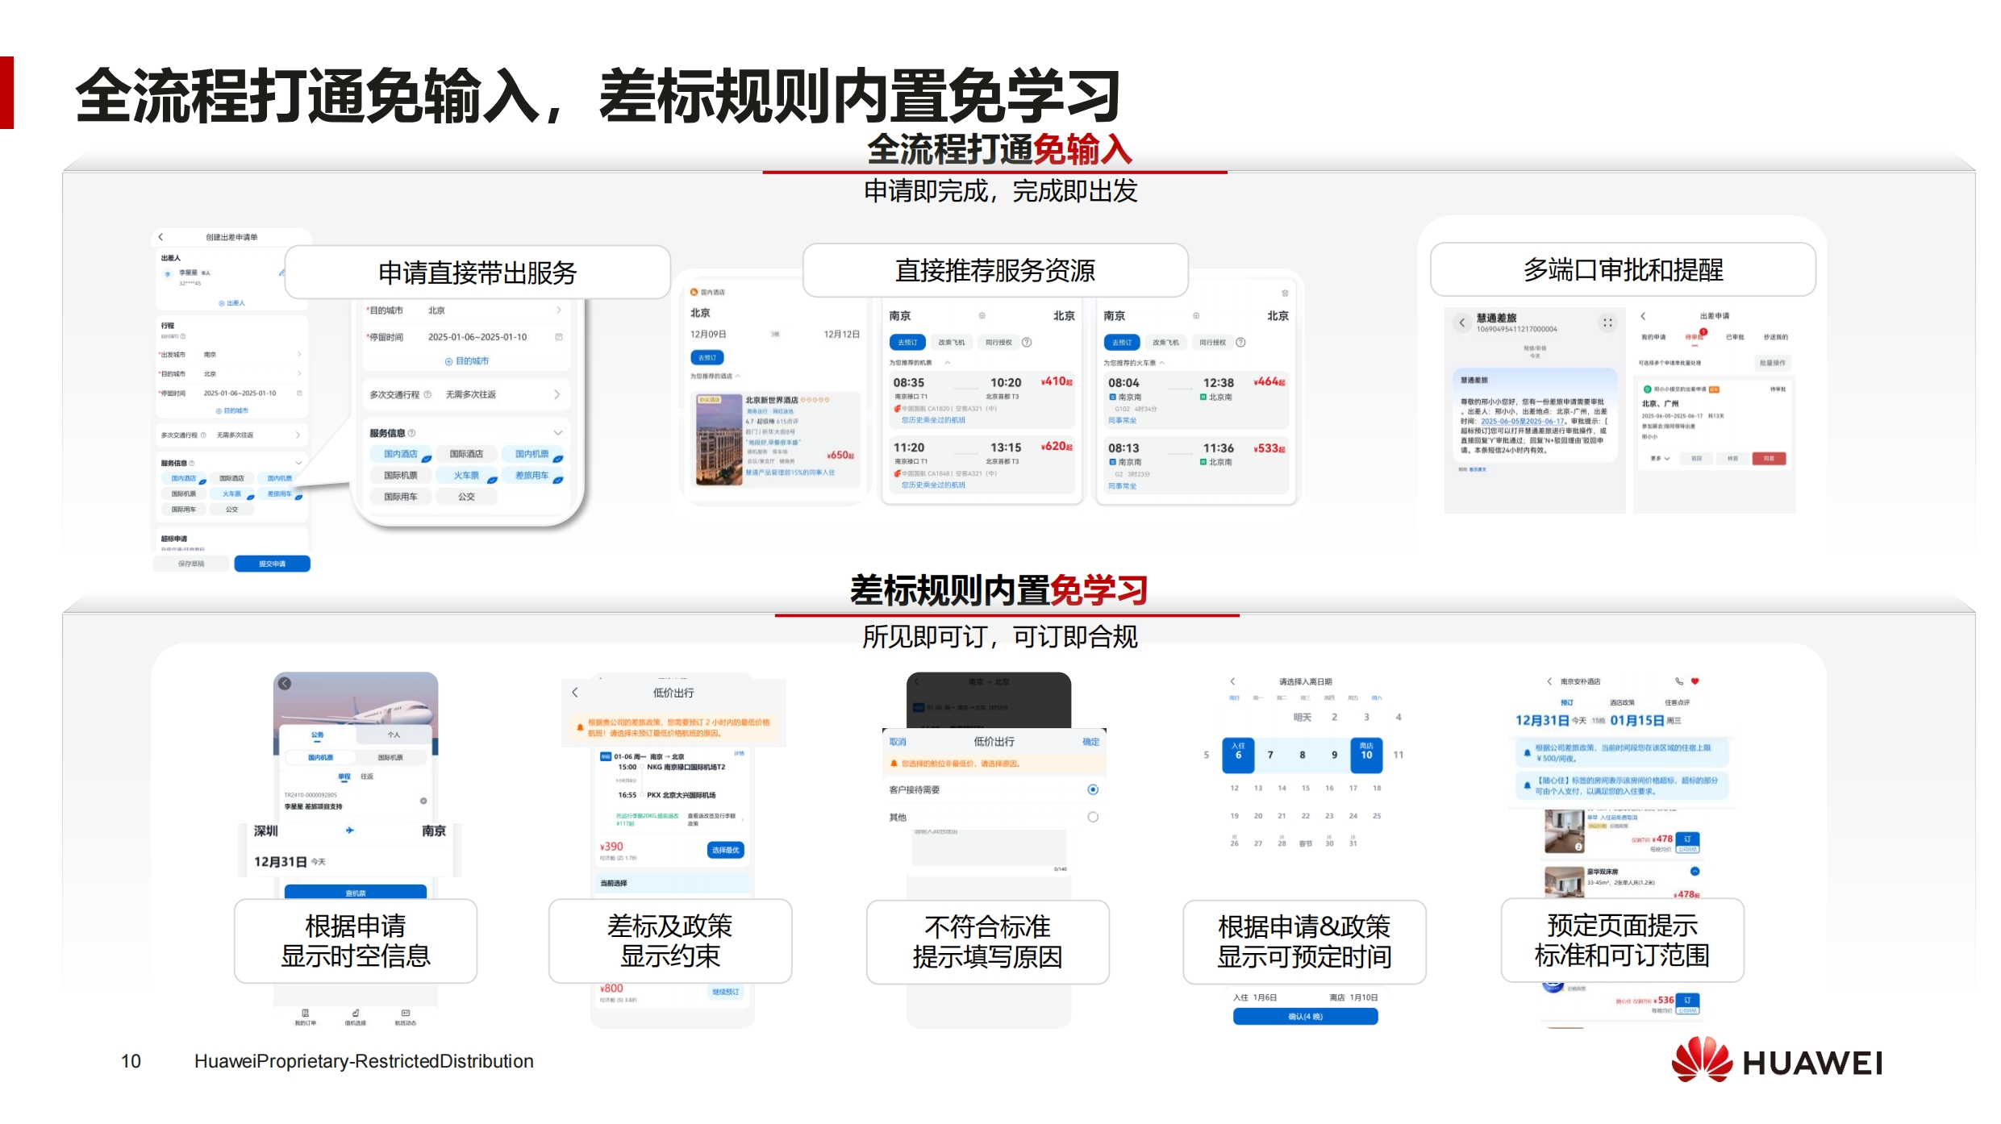The height and width of the screenshot is (1124, 2001).
Task: Tap the round back arrow on flight image
Action: 285,684
